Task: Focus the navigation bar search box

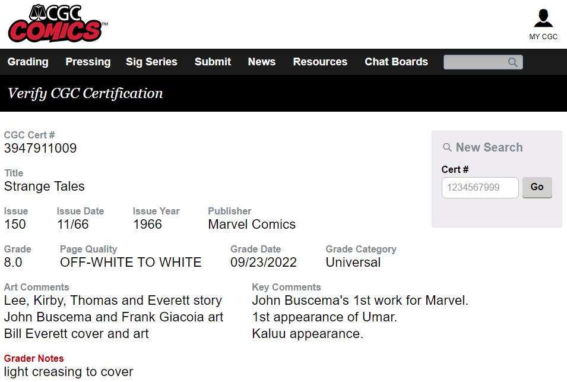Action: (x=483, y=62)
